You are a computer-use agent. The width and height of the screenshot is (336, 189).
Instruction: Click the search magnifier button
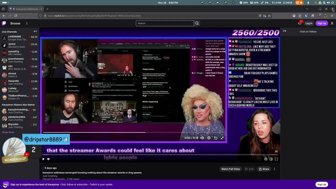pos(197,23)
